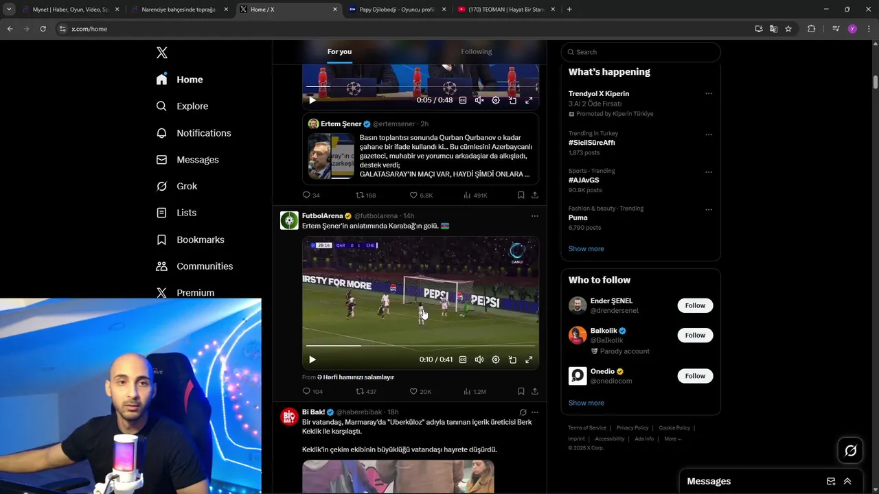
Task: Open the Notifications page
Action: click(x=194, y=133)
